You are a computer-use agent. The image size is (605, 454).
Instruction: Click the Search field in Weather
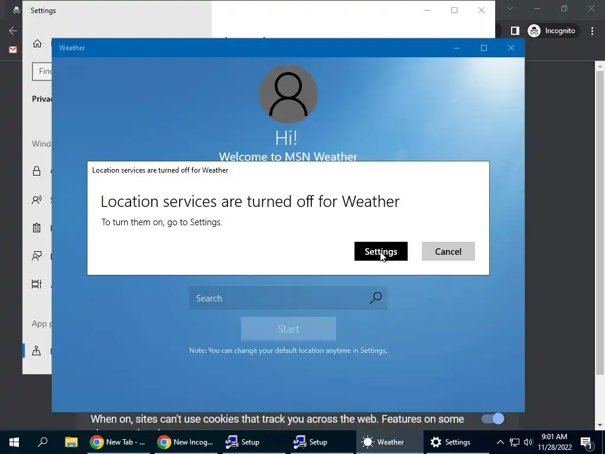288,298
